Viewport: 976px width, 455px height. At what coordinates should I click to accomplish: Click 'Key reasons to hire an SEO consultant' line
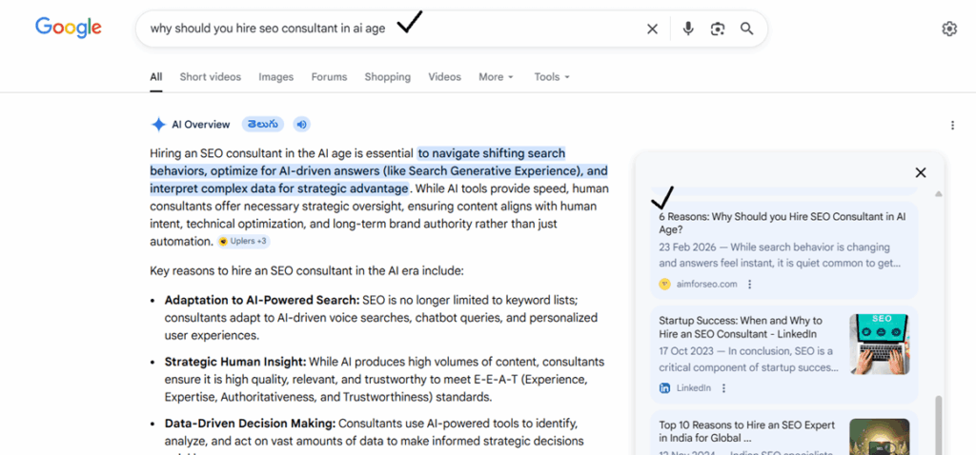click(x=307, y=271)
